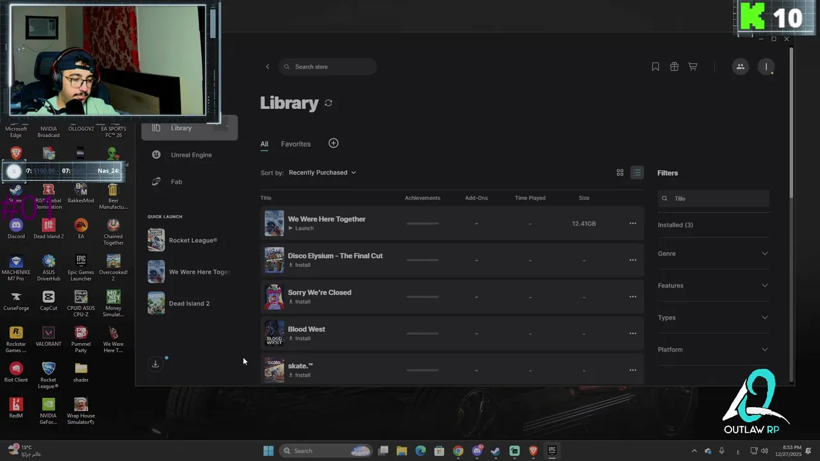This screenshot has width=820, height=461.
Task: Toggle the Installed (3) filter
Action: tap(675, 225)
